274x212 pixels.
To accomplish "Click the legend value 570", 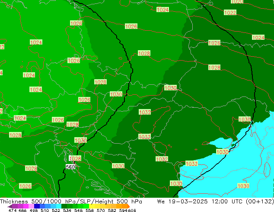I will 101,210.
